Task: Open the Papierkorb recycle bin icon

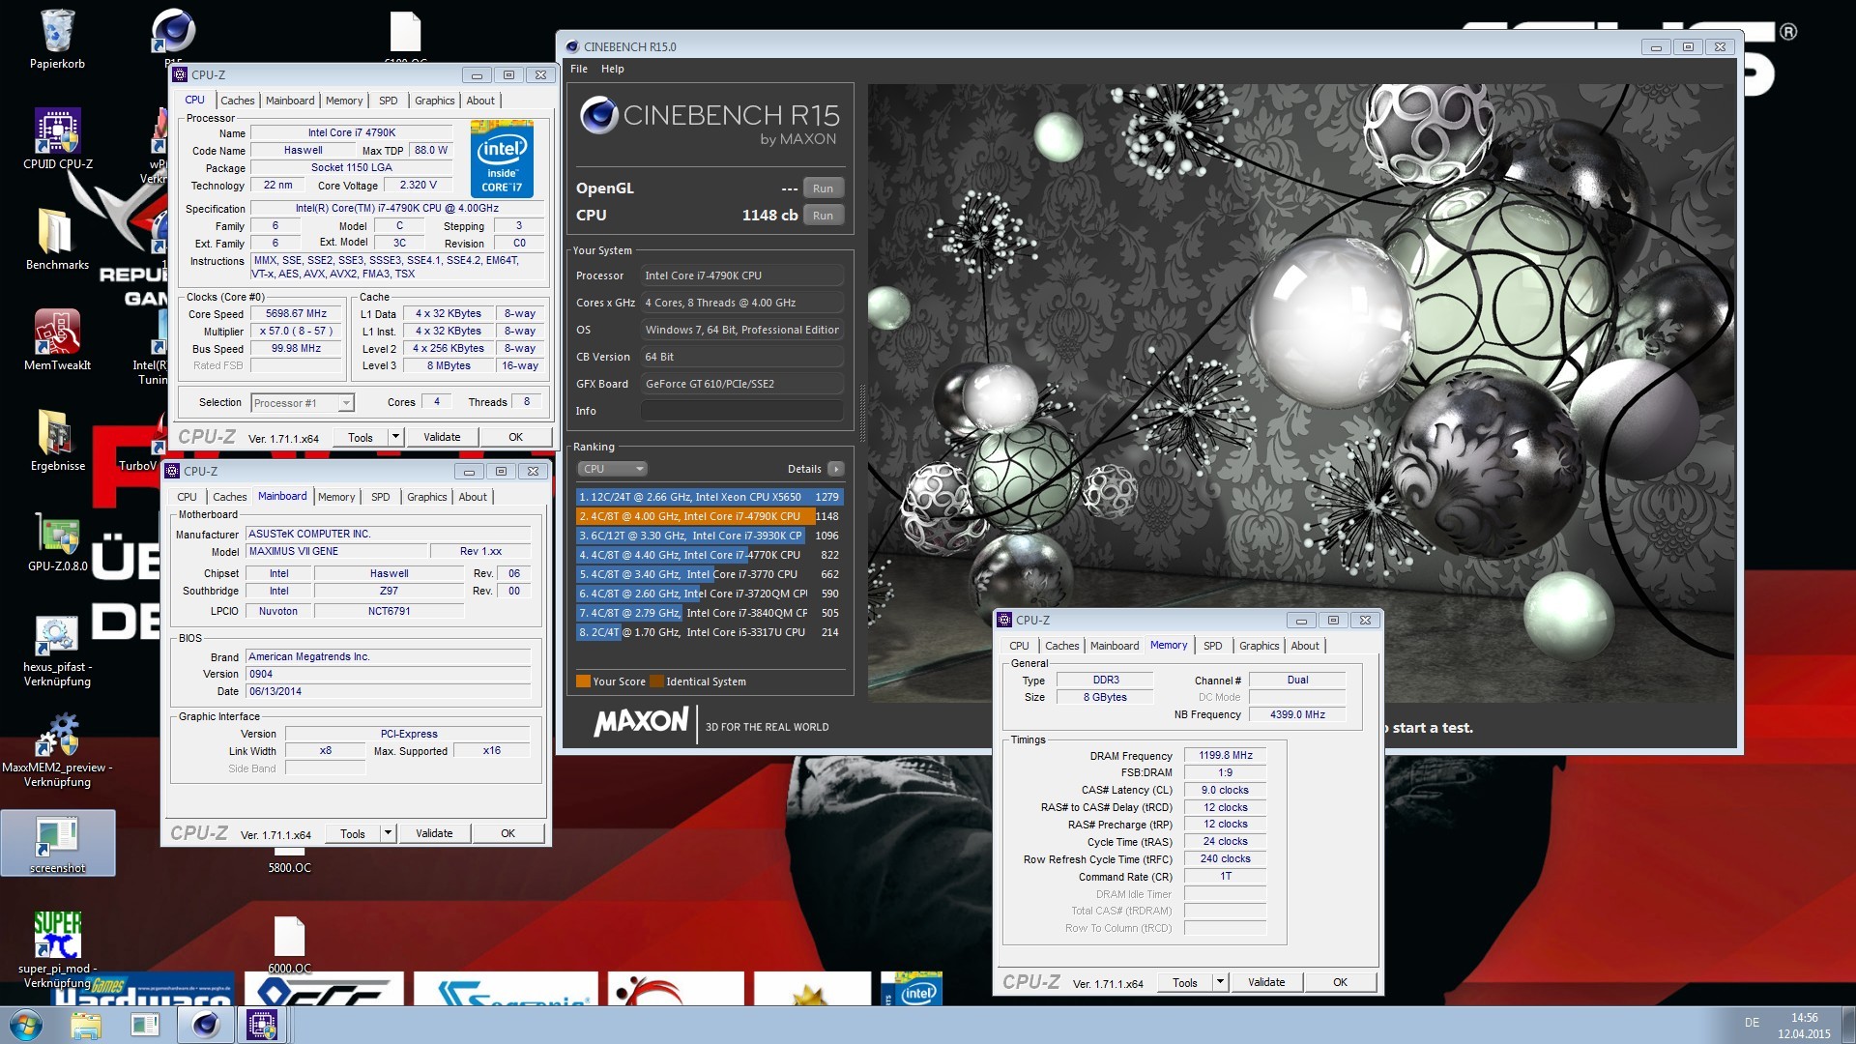Action: (x=57, y=39)
